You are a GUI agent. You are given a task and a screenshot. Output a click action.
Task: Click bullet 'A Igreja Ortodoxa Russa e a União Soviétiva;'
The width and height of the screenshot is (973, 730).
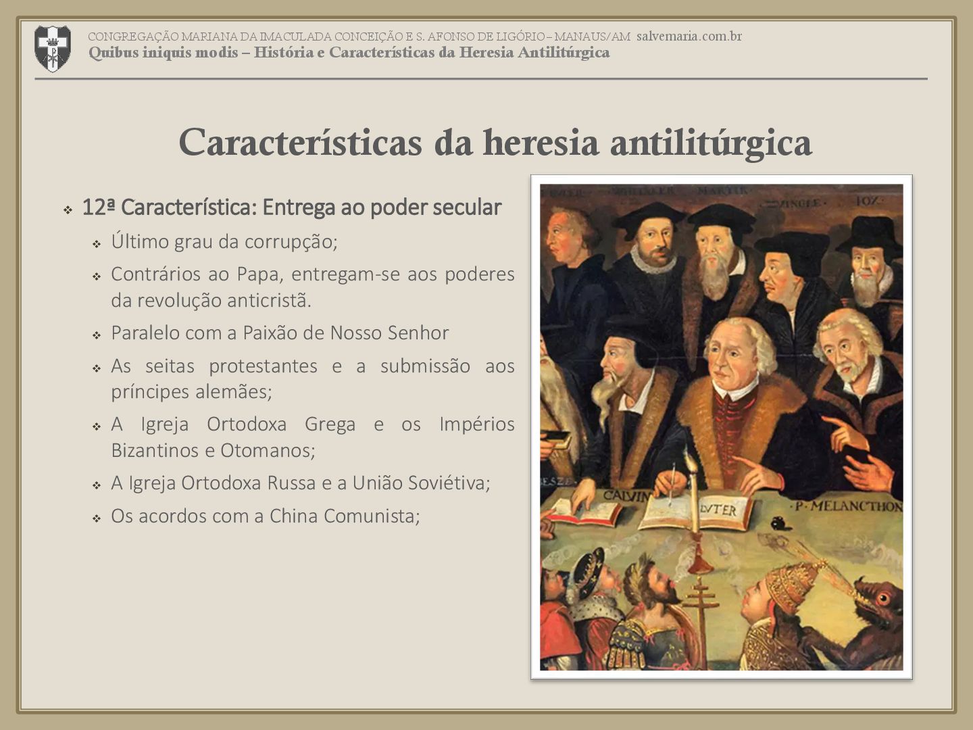coord(301,483)
